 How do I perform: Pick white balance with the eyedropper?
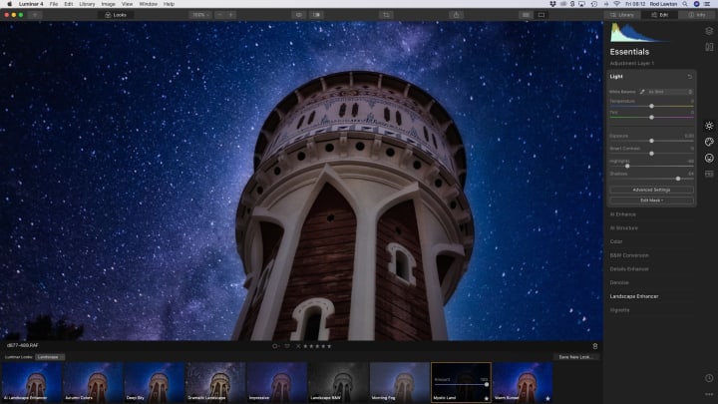point(642,92)
